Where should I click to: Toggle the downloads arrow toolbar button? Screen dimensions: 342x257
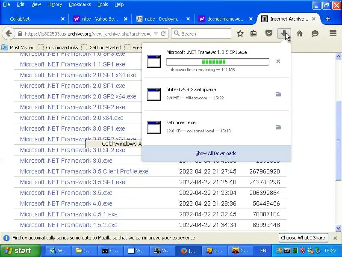[284, 34]
